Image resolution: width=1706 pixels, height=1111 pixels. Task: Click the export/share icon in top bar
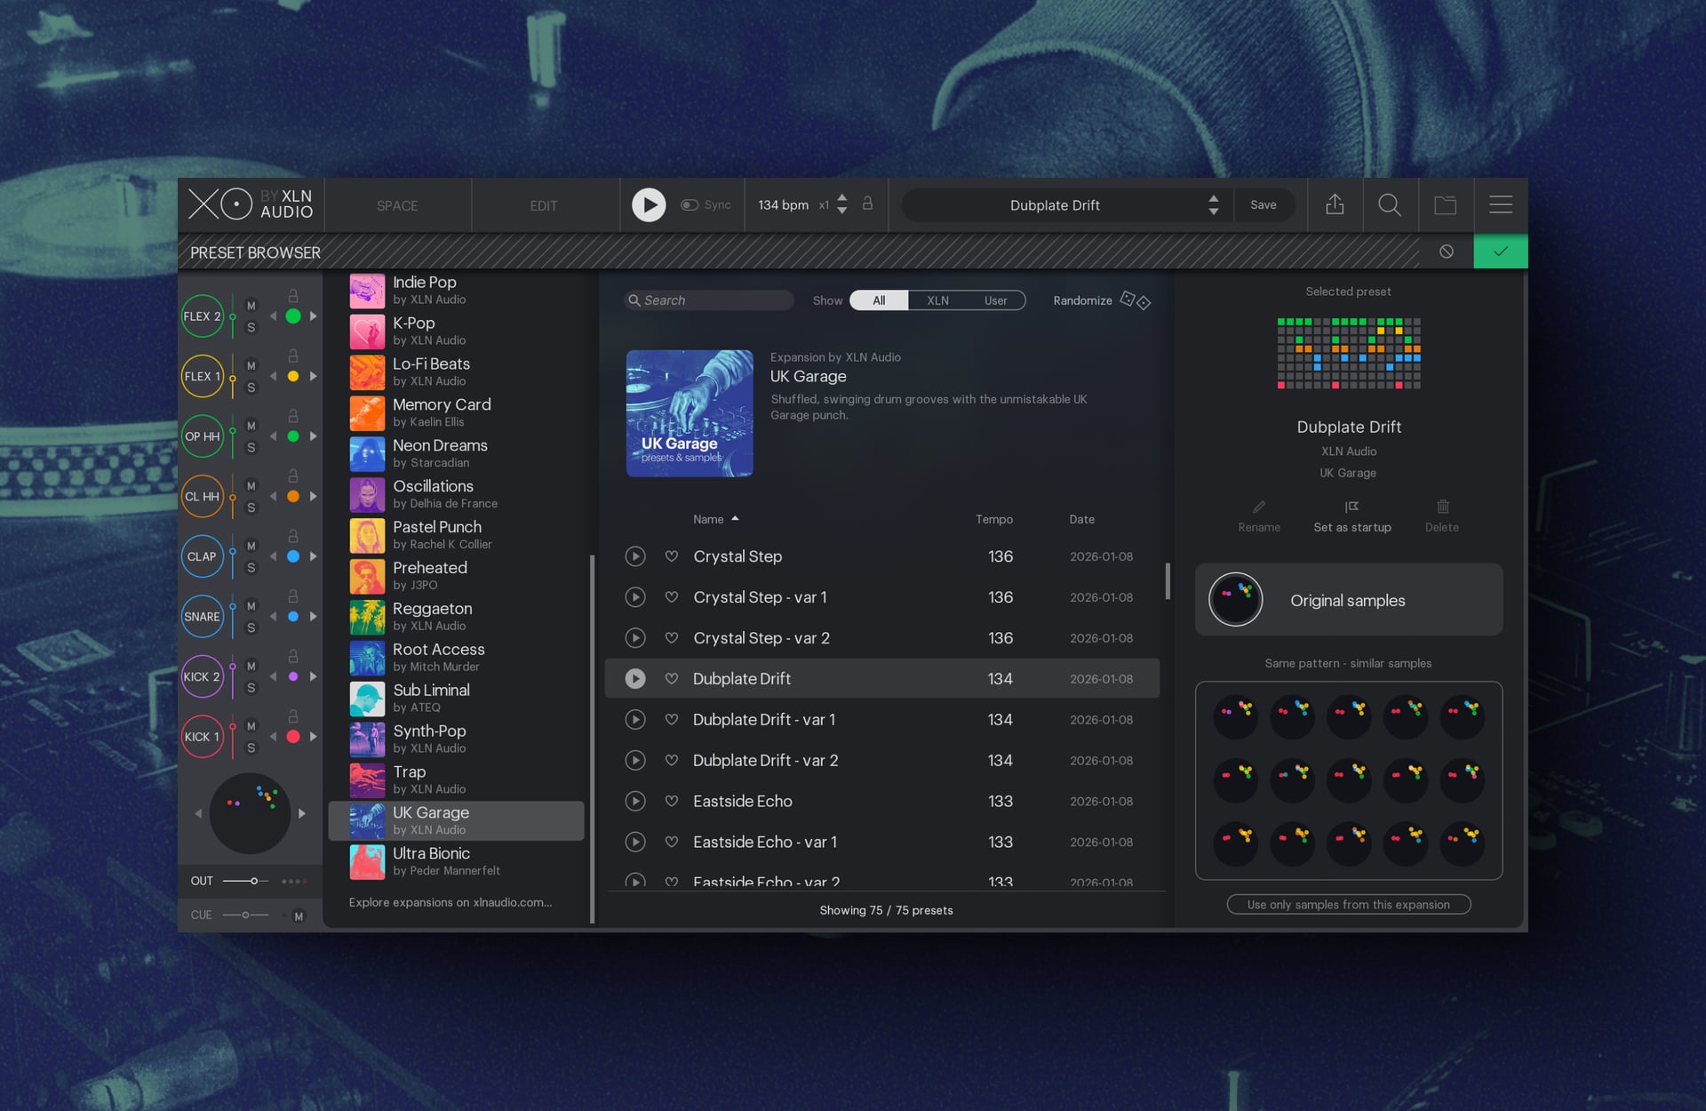1335,205
